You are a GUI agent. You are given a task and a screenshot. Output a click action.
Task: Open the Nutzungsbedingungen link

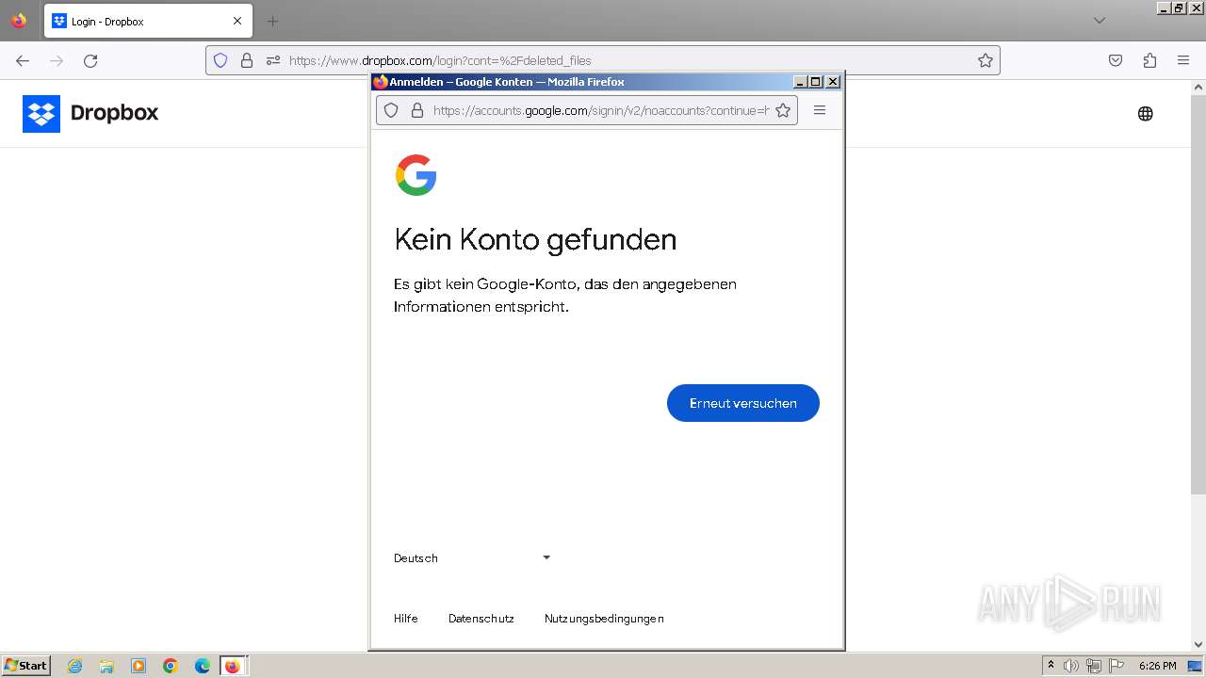pos(604,619)
